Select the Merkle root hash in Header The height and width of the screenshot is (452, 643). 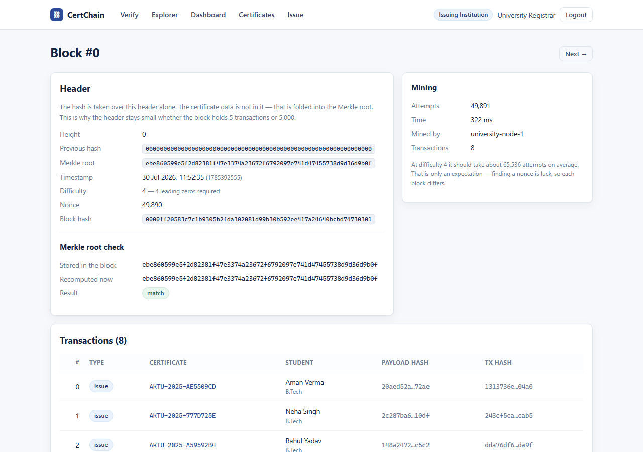point(259,163)
